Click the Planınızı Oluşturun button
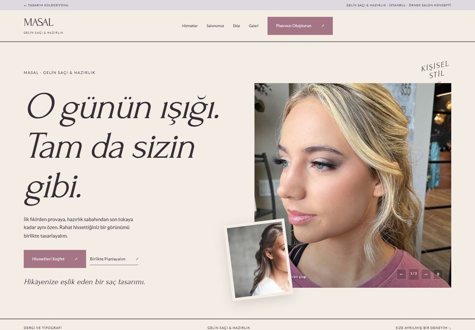Image resolution: width=475 pixels, height=330 pixels. [x=300, y=26]
